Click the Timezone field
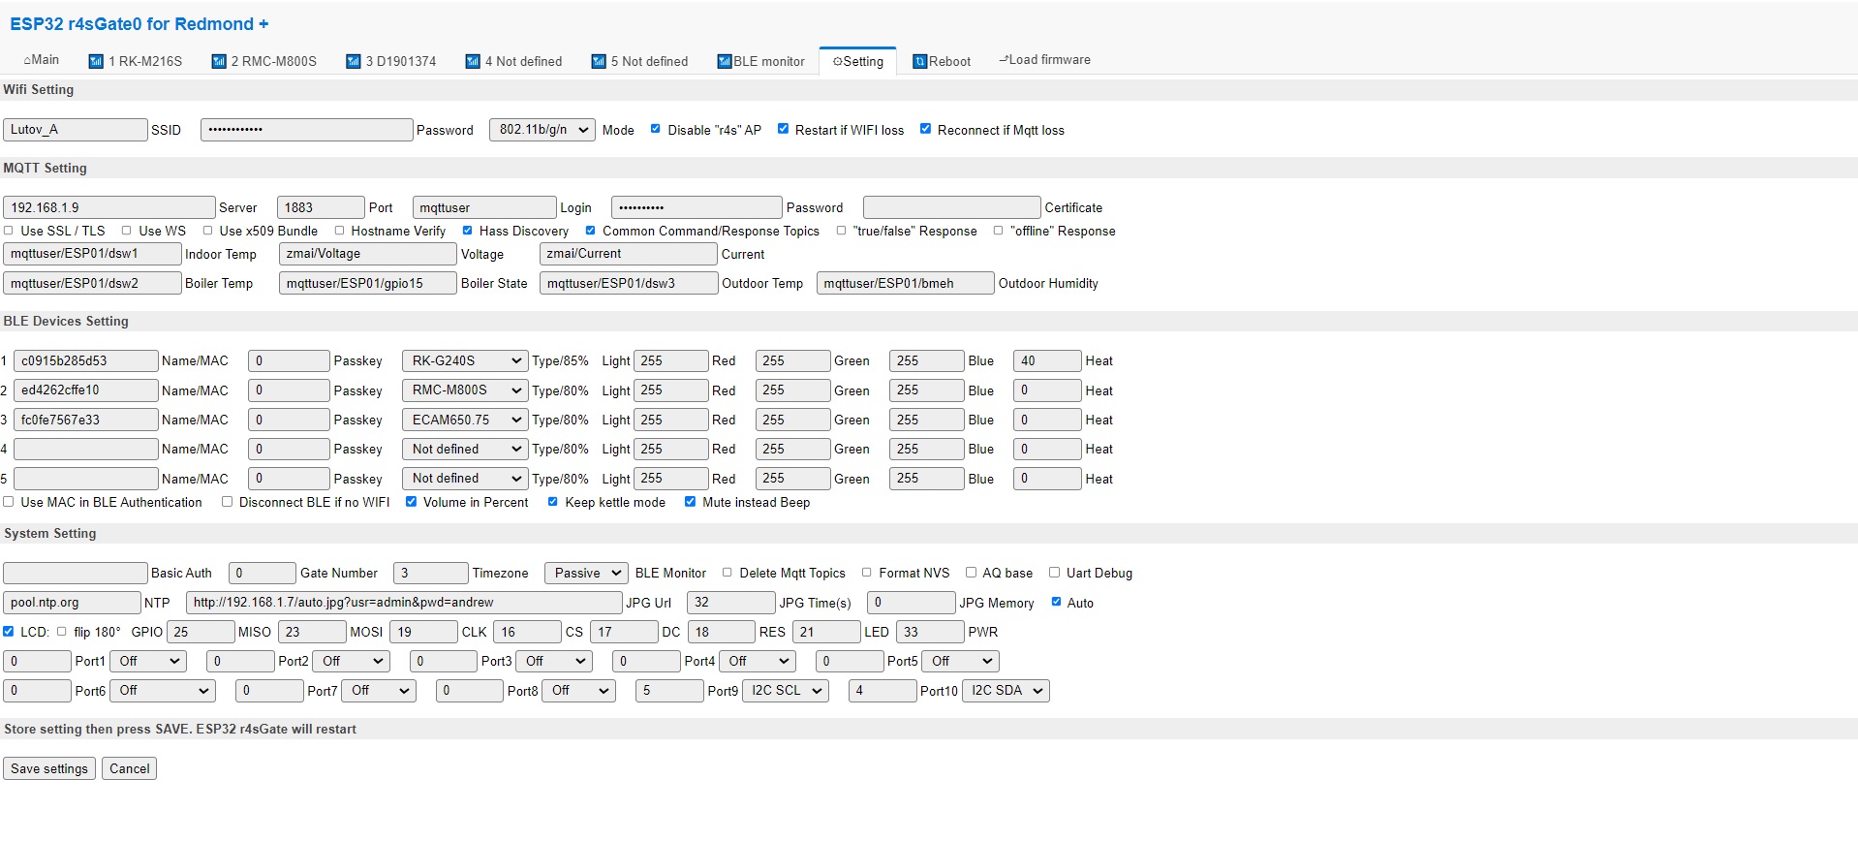 [431, 573]
